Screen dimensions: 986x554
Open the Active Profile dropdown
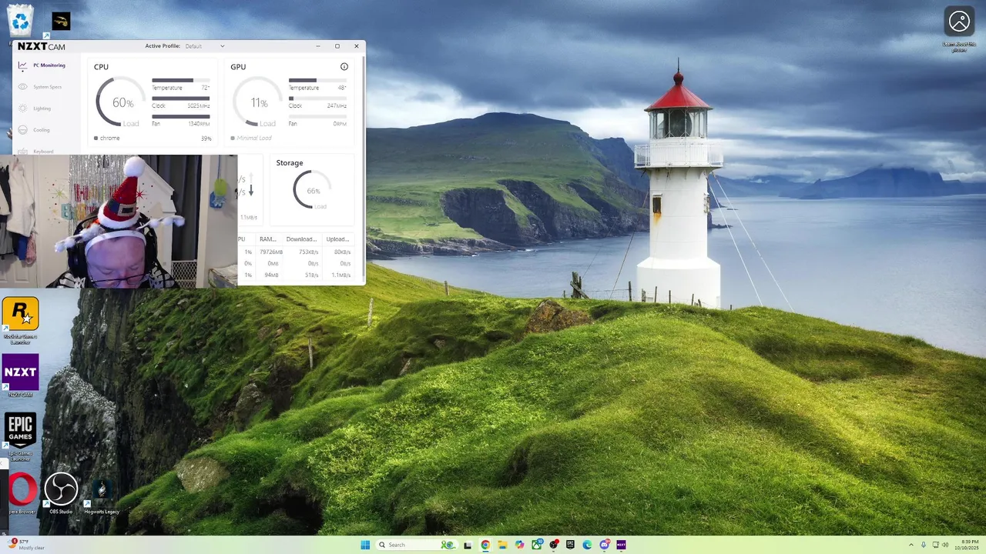(x=205, y=46)
